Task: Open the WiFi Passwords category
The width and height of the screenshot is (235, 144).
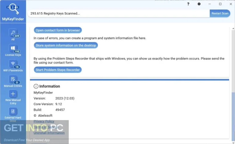Action: pos(13,64)
